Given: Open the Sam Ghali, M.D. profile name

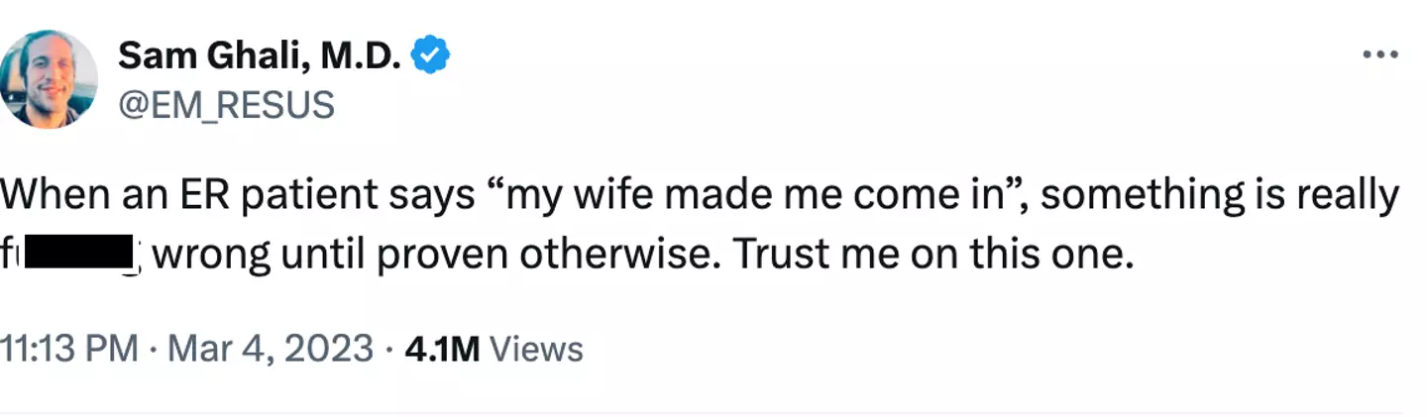Looking at the screenshot, I should 260,58.
